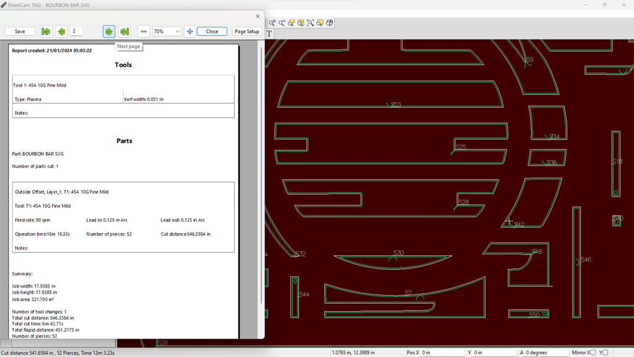Click 'Number of pierces: 52' in operation box
The width and height of the screenshot is (634, 357).
[x=109, y=234]
